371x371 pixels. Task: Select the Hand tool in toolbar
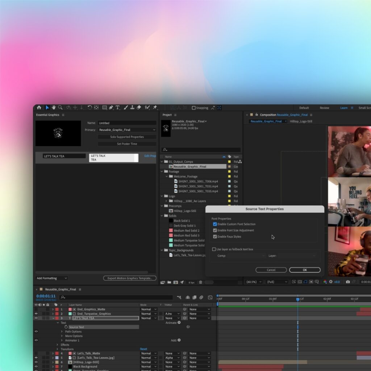pos(54,108)
